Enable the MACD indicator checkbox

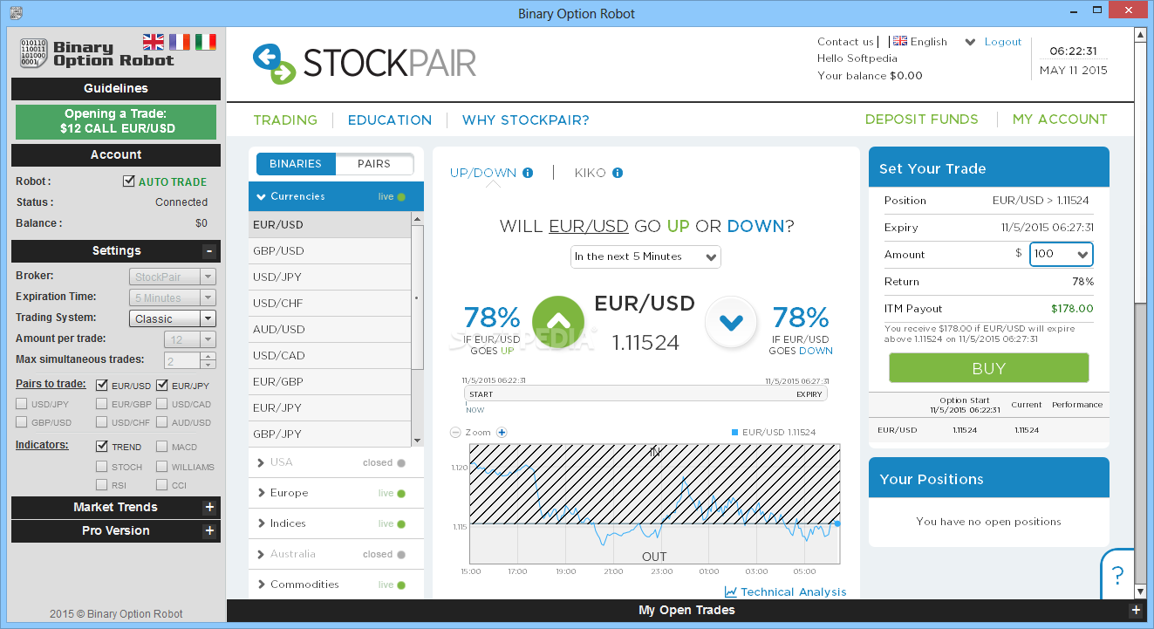click(x=162, y=447)
